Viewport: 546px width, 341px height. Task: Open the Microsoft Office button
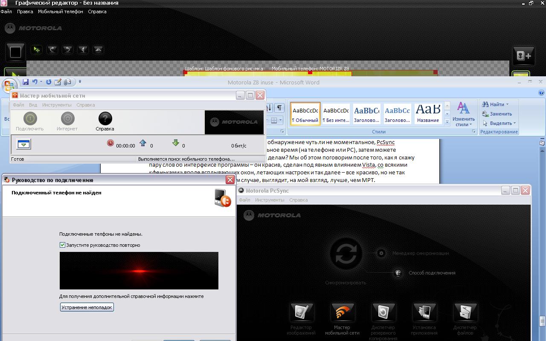click(x=9, y=86)
